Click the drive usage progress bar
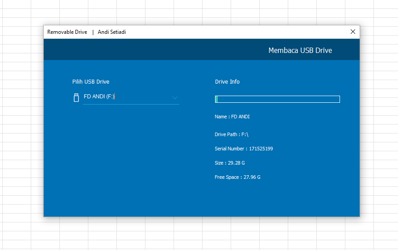This screenshot has width=398, height=250. (278, 99)
